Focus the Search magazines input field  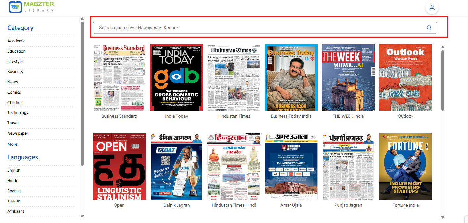(258, 28)
